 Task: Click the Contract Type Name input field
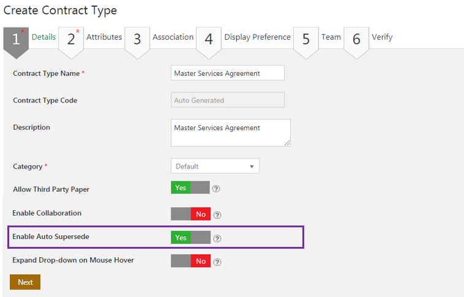click(x=228, y=73)
